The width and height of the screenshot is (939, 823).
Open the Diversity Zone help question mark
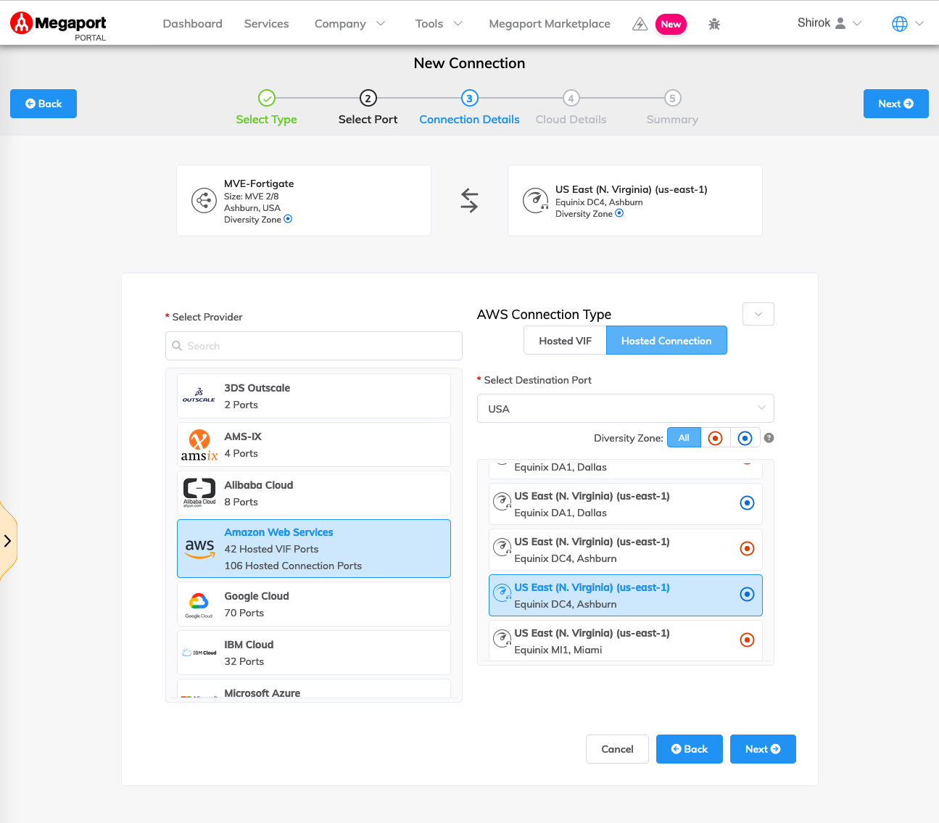click(769, 437)
